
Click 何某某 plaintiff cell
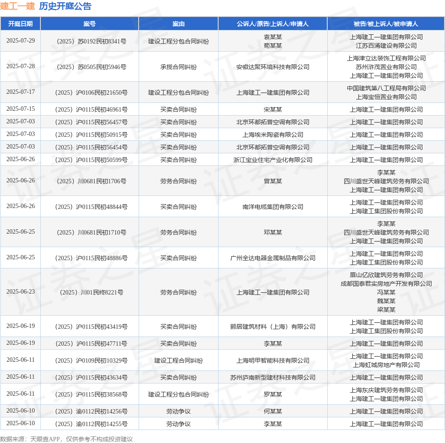tap(273, 411)
